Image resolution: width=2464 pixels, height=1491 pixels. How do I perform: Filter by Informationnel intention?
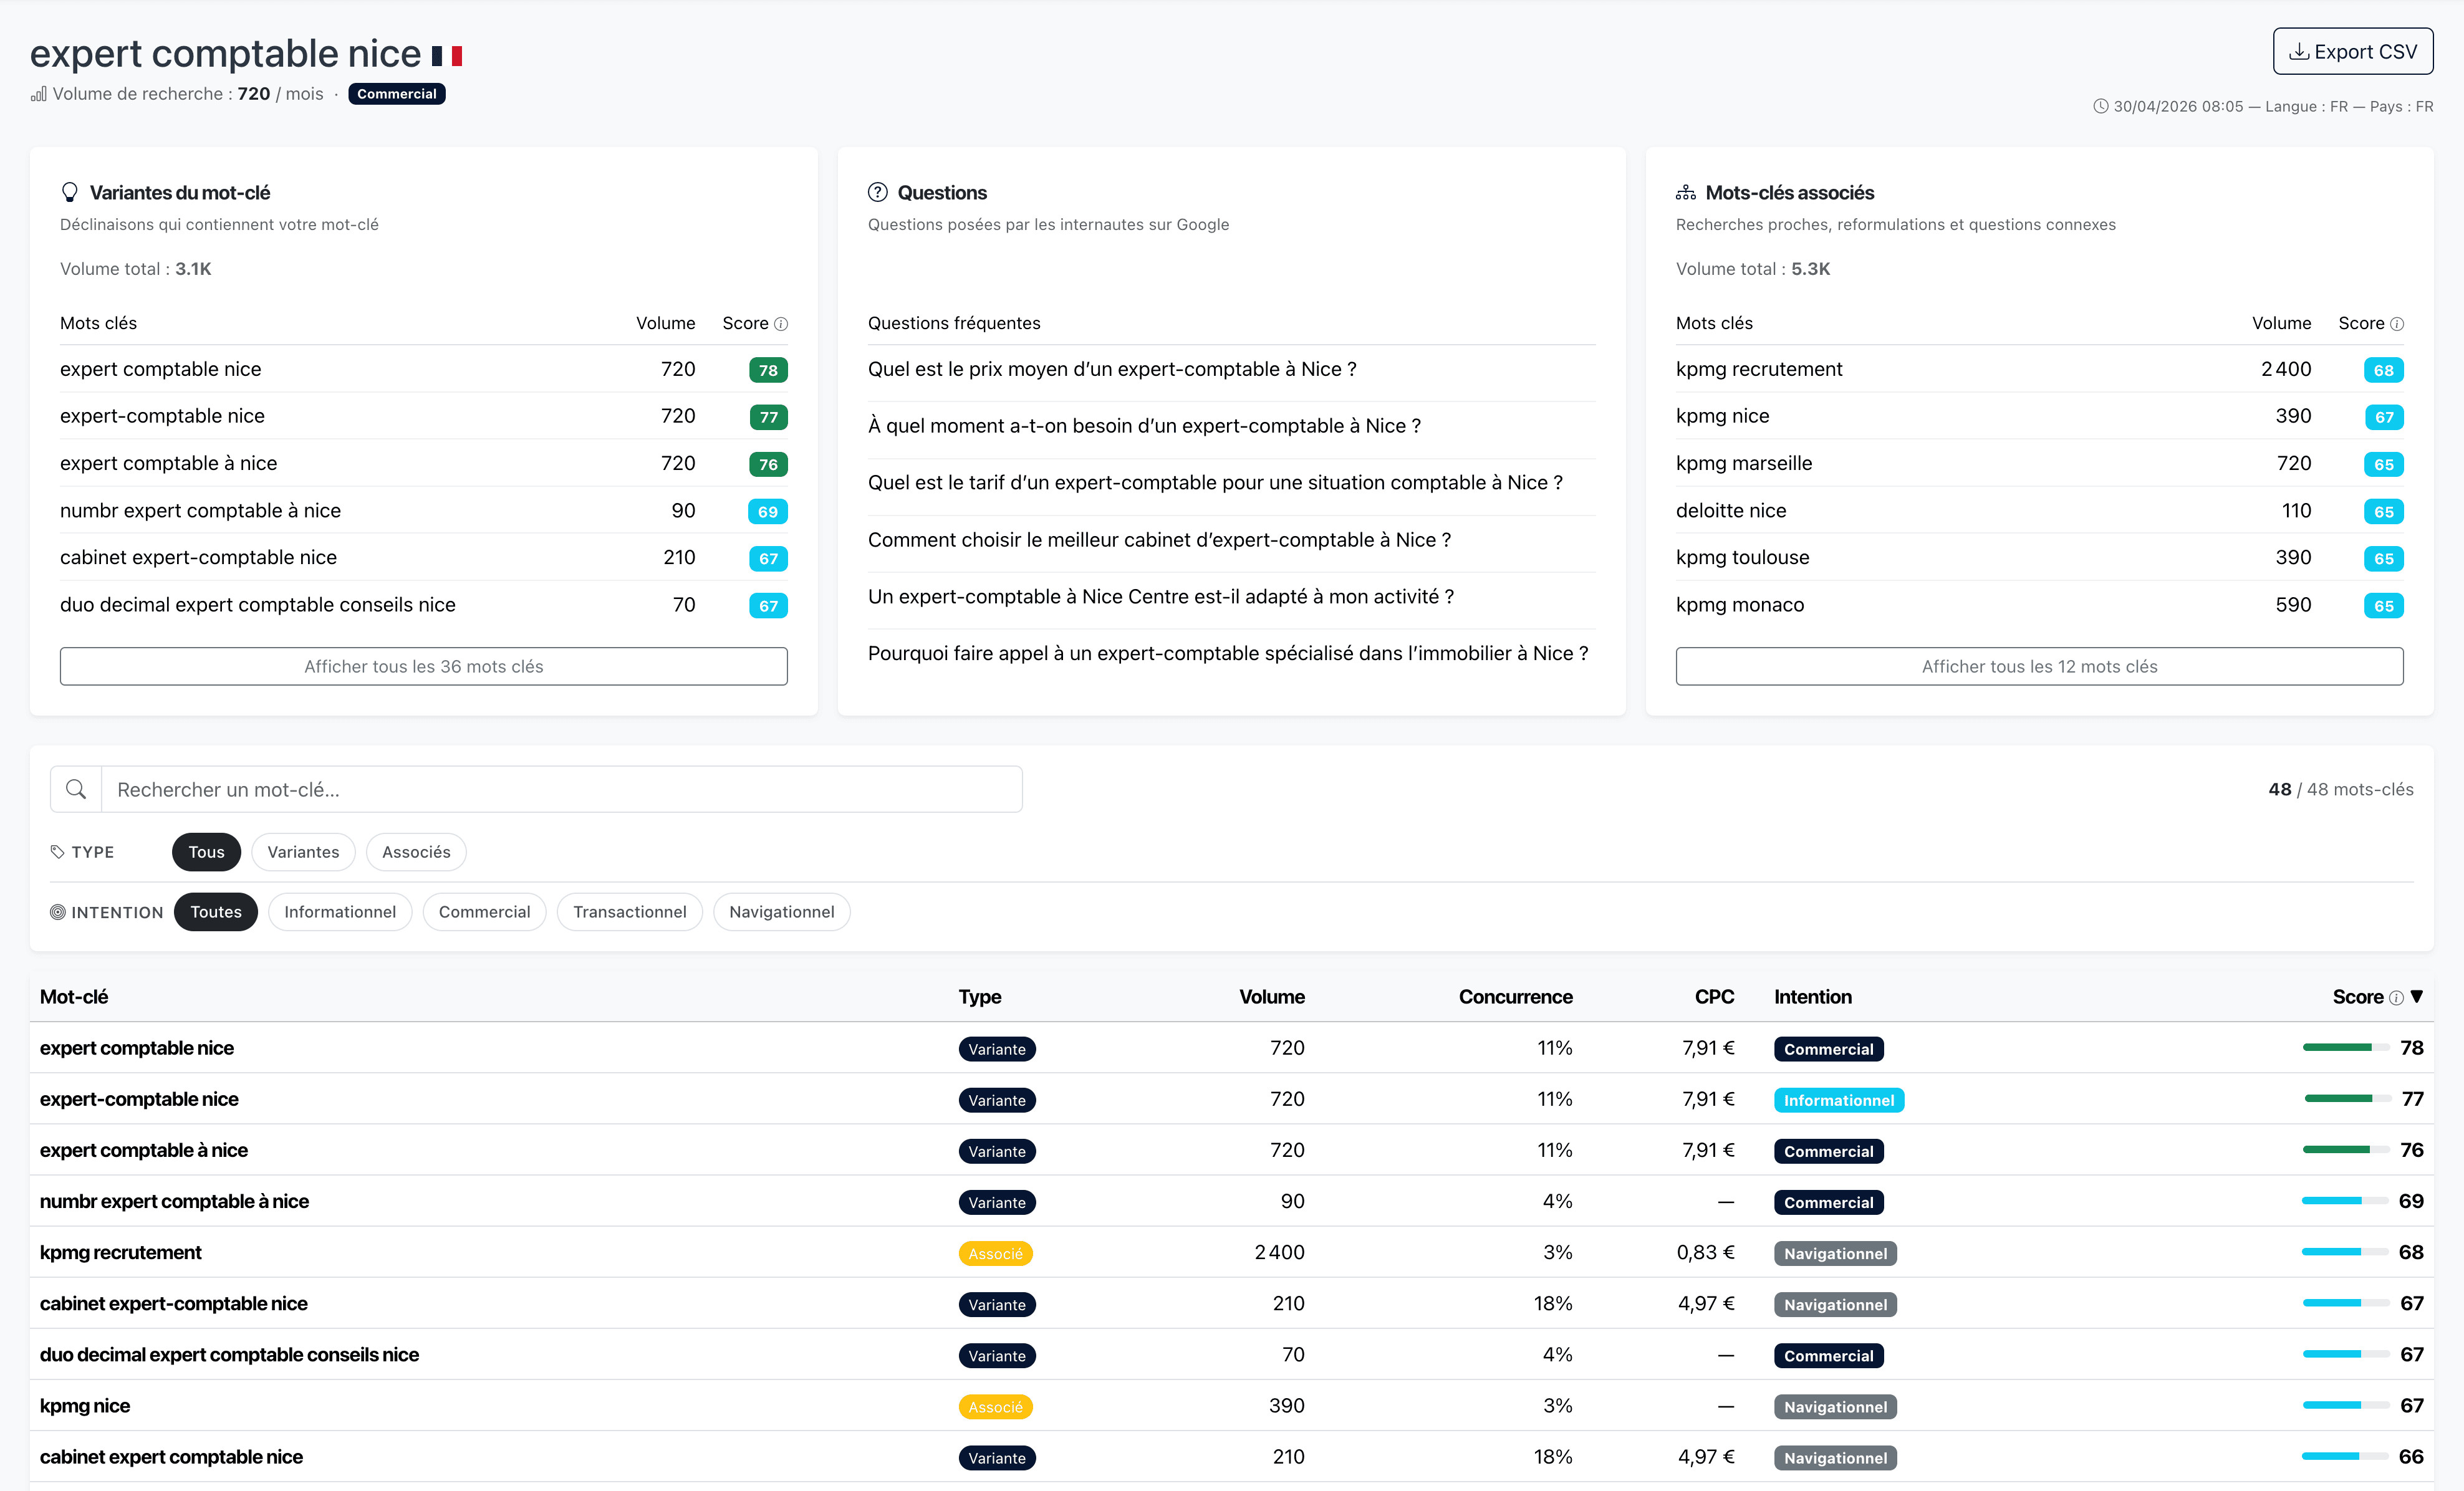point(340,912)
